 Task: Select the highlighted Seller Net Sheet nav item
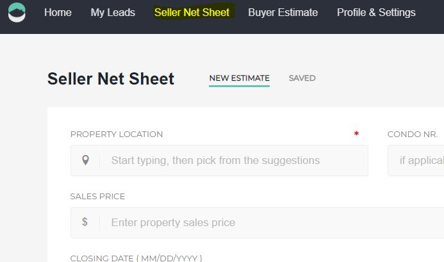(x=192, y=12)
